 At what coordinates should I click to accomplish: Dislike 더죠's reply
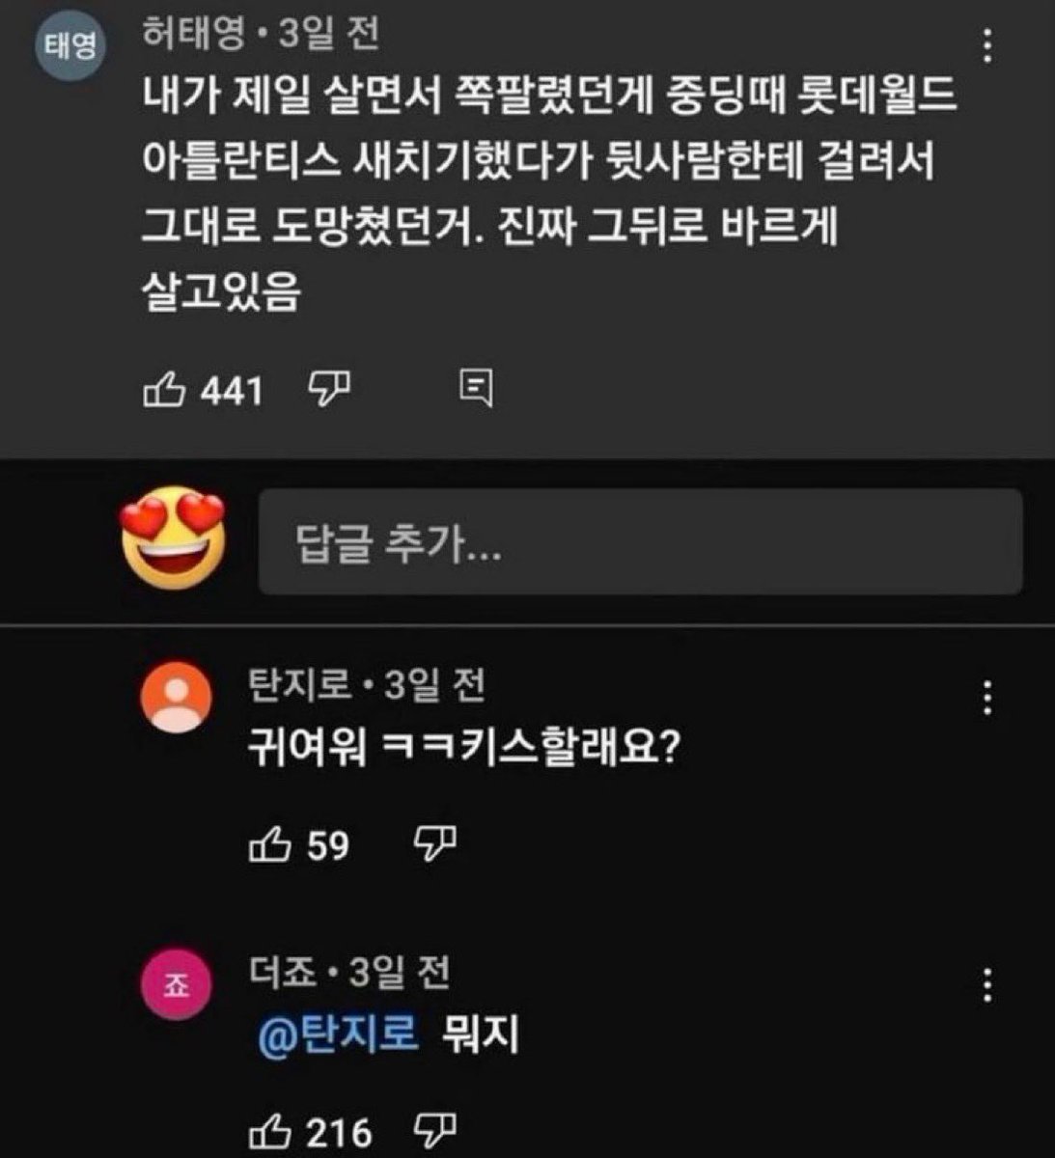click(435, 1129)
